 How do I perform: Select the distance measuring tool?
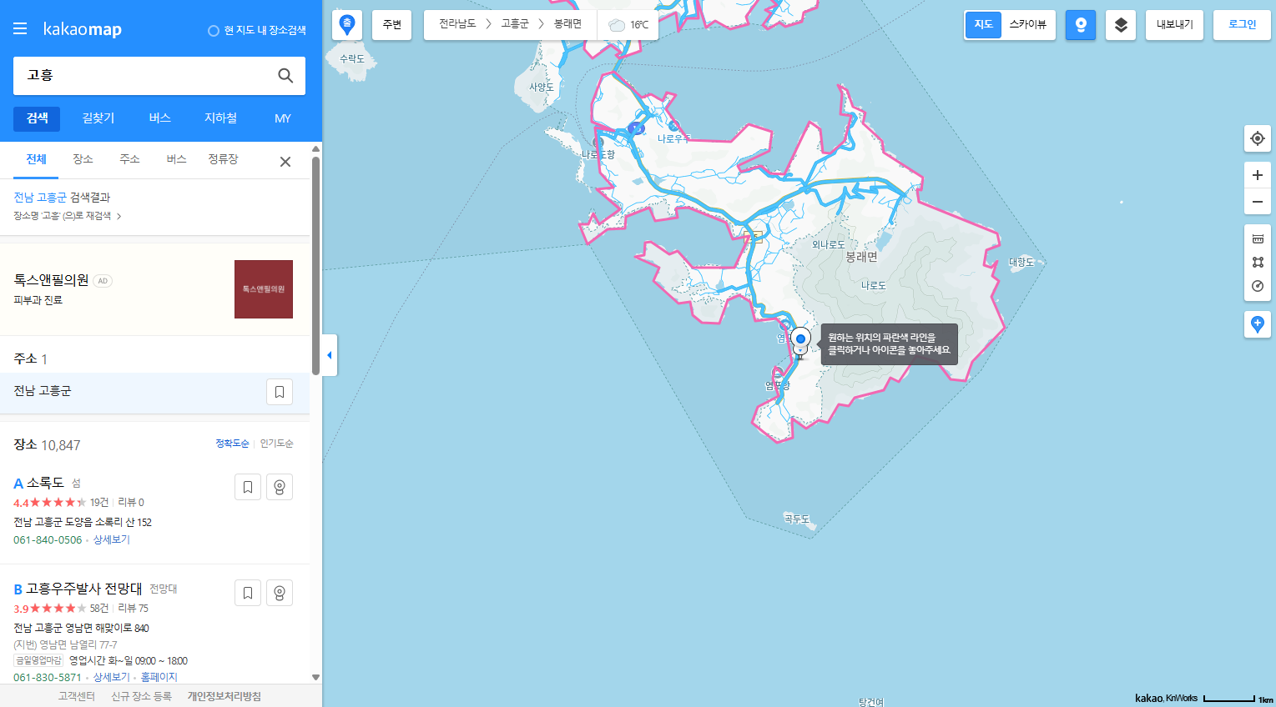1258,238
